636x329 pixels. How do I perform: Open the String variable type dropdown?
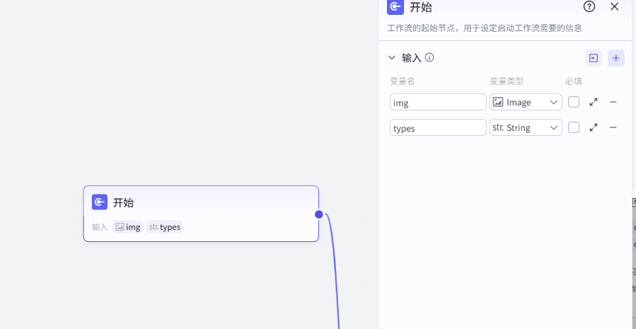tap(526, 127)
